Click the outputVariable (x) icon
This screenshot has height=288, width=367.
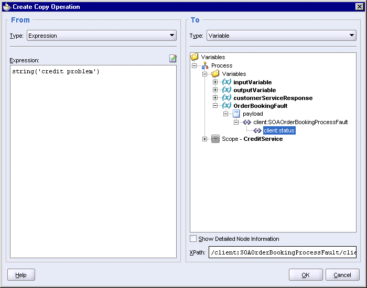click(226, 90)
